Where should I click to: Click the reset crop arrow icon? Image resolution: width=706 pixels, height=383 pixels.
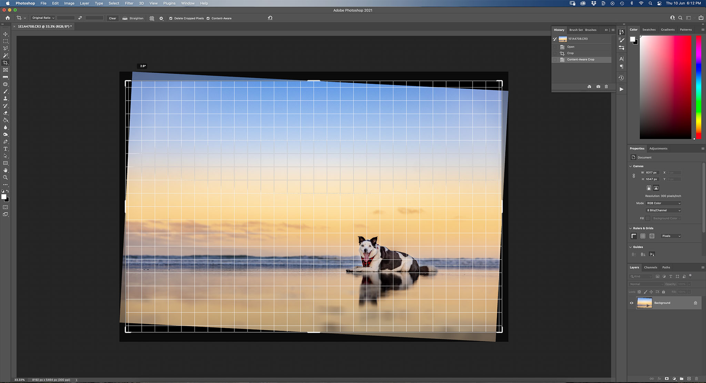click(x=270, y=18)
